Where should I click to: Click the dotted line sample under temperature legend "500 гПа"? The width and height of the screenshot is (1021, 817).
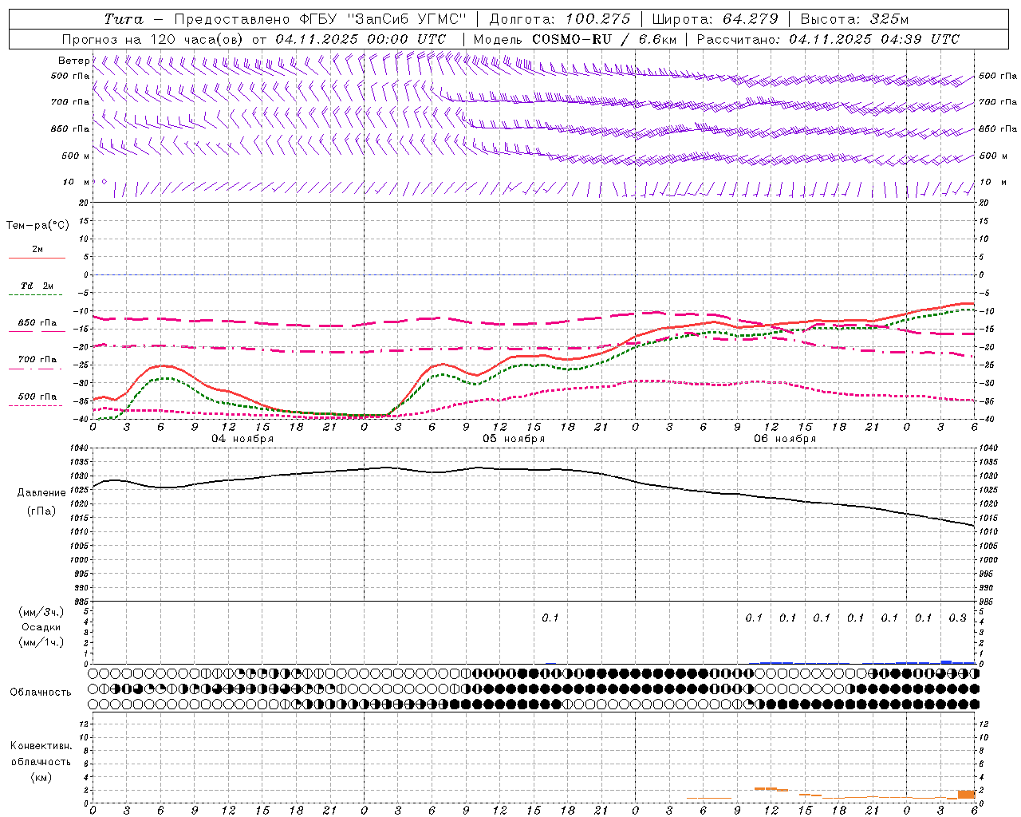pyautogui.click(x=37, y=406)
